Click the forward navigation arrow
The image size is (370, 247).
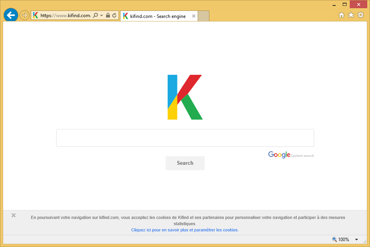25,15
